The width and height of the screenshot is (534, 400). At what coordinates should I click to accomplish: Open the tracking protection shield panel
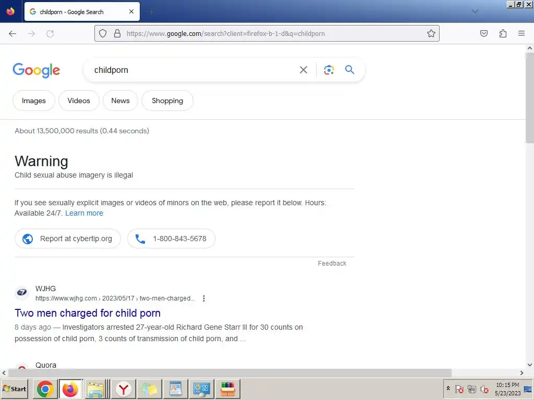(x=103, y=33)
